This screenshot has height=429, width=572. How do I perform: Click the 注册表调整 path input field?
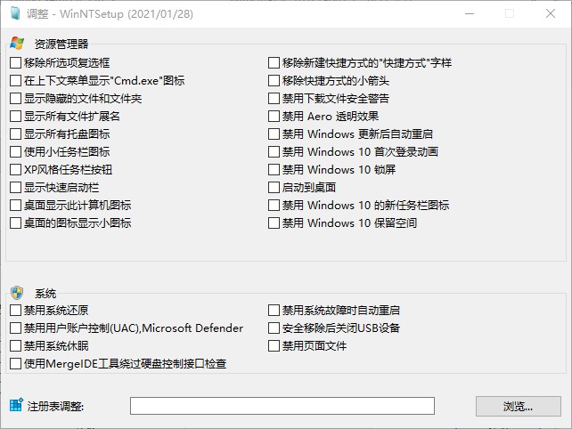point(282,406)
